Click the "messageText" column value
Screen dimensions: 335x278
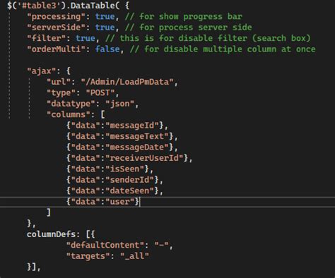pyautogui.click(x=137, y=136)
